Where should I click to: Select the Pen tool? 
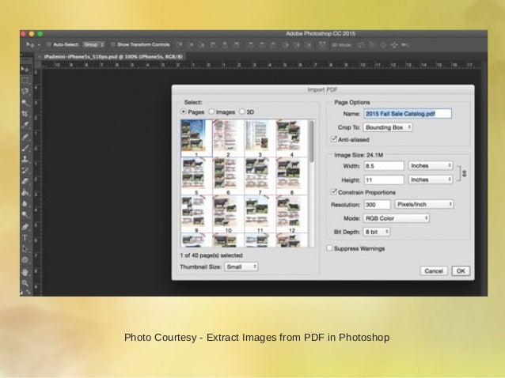point(25,227)
